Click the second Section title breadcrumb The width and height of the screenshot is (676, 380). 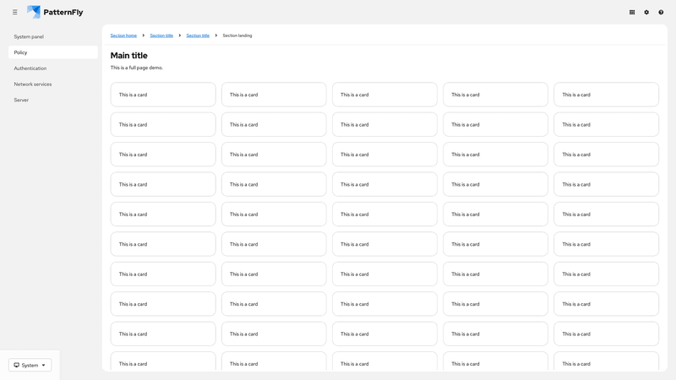click(x=198, y=35)
